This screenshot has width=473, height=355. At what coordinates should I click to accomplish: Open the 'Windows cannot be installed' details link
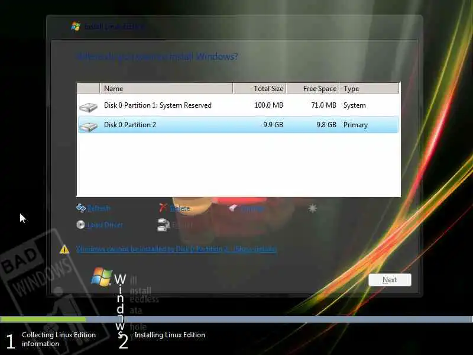[176, 249]
